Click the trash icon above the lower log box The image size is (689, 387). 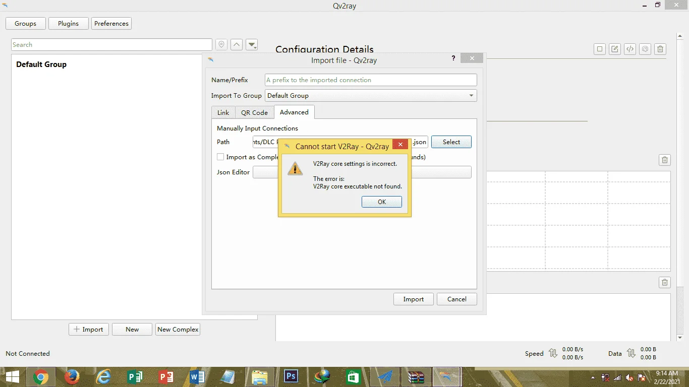point(665,283)
